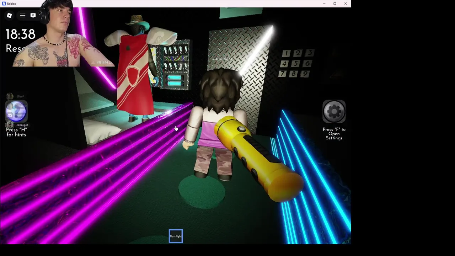455x256 pixels.
Task: Tap keypad number 3
Action: click(x=310, y=53)
